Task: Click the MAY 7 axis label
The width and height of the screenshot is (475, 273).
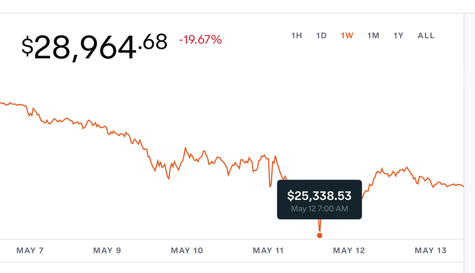Action: click(x=30, y=251)
